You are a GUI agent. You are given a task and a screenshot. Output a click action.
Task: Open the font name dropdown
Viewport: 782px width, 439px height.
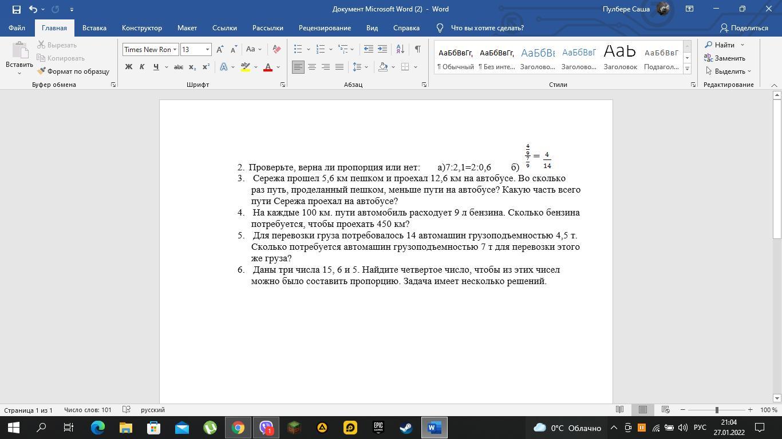point(175,49)
